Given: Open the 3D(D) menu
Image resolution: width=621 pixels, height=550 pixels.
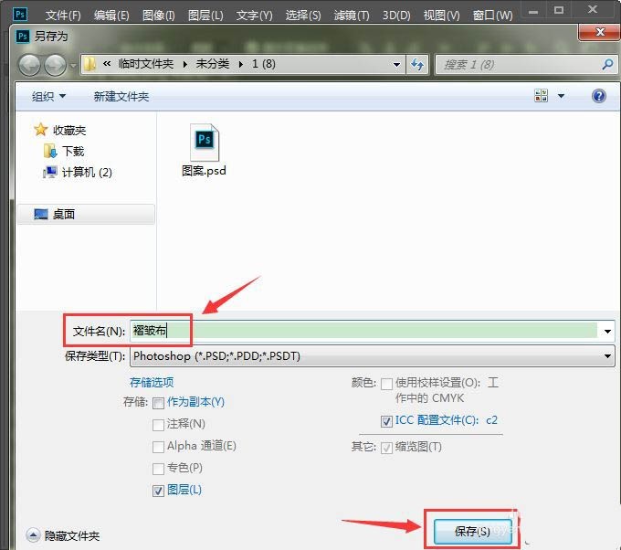Looking at the screenshot, I should point(396,16).
